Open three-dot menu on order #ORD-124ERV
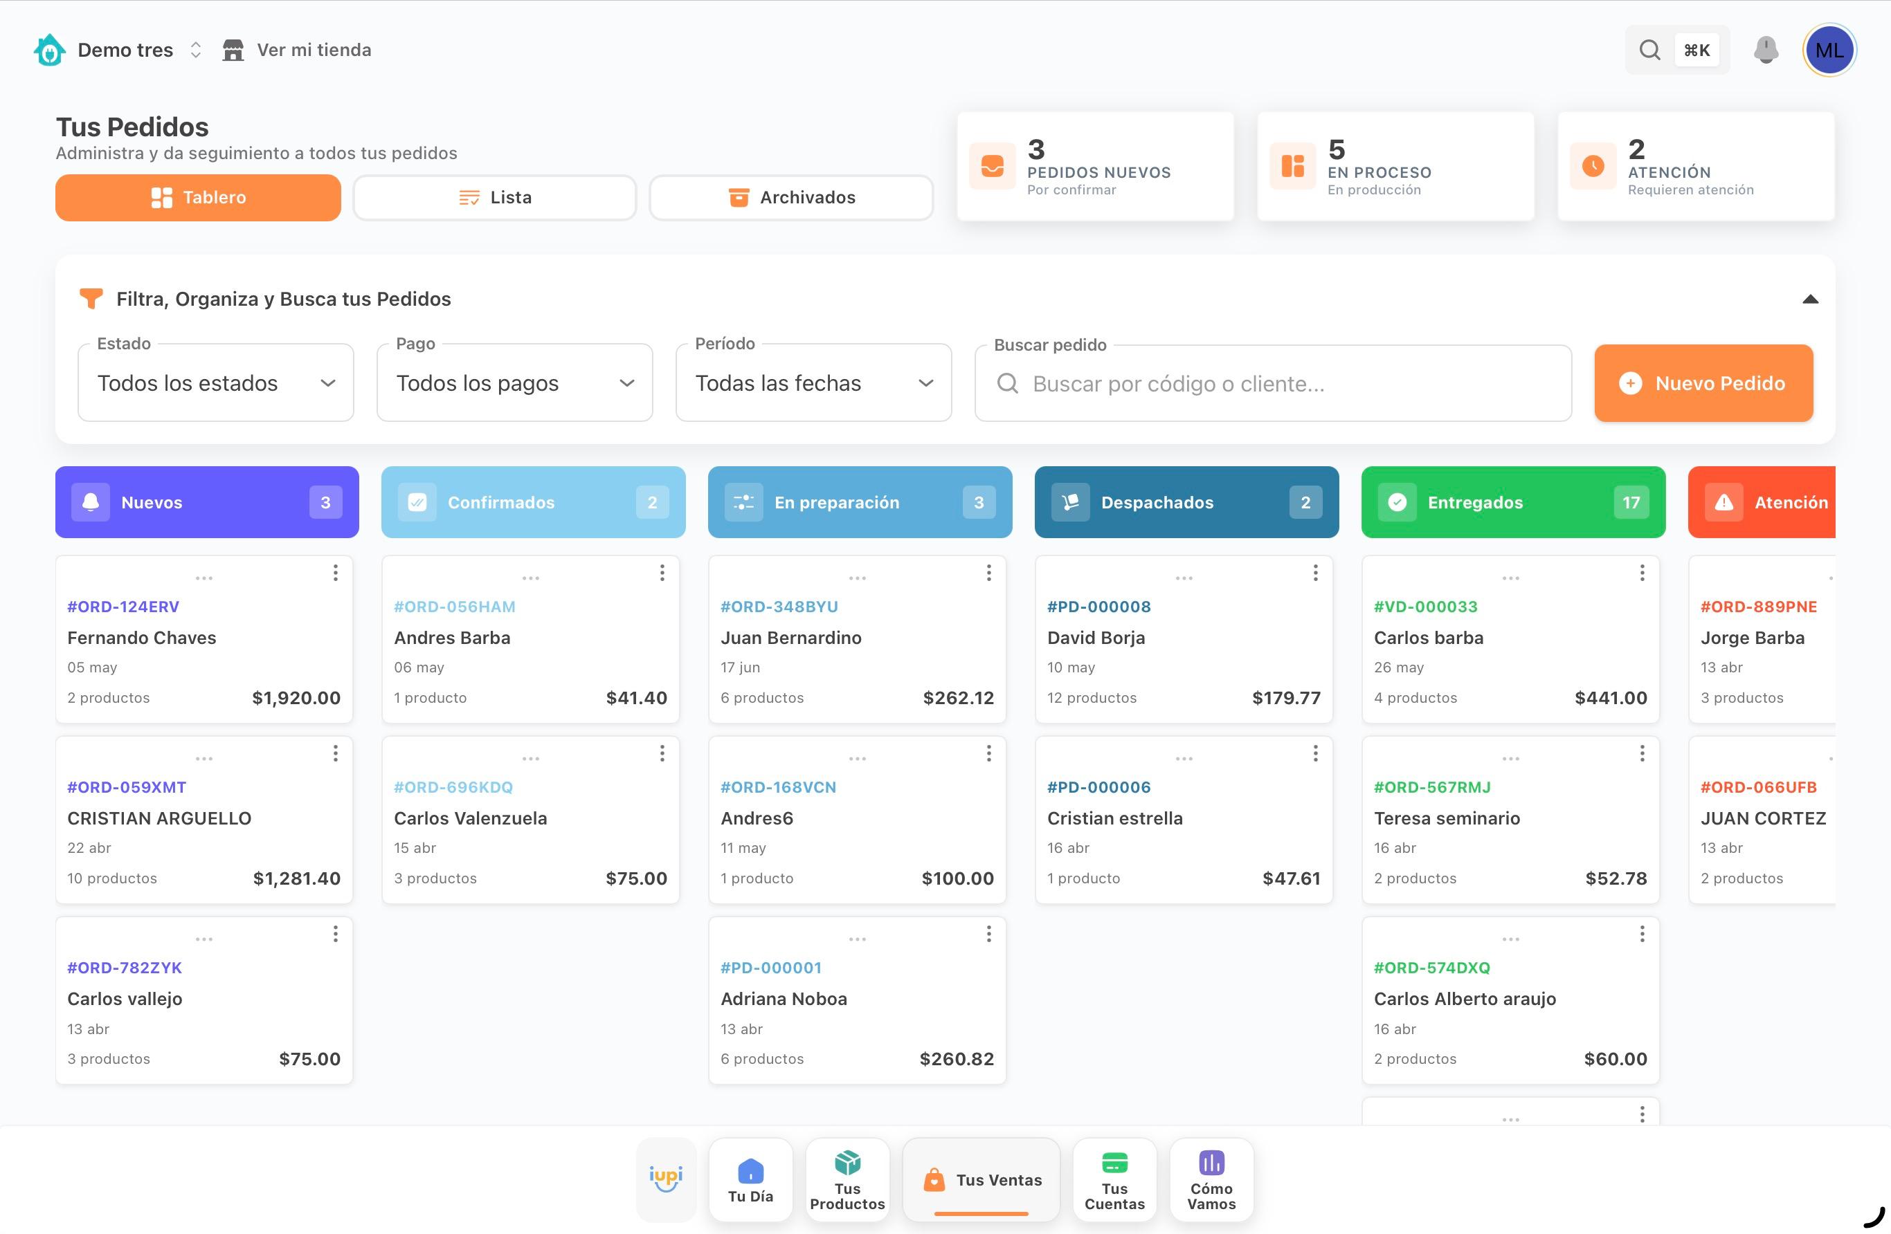1891x1234 pixels. [335, 573]
